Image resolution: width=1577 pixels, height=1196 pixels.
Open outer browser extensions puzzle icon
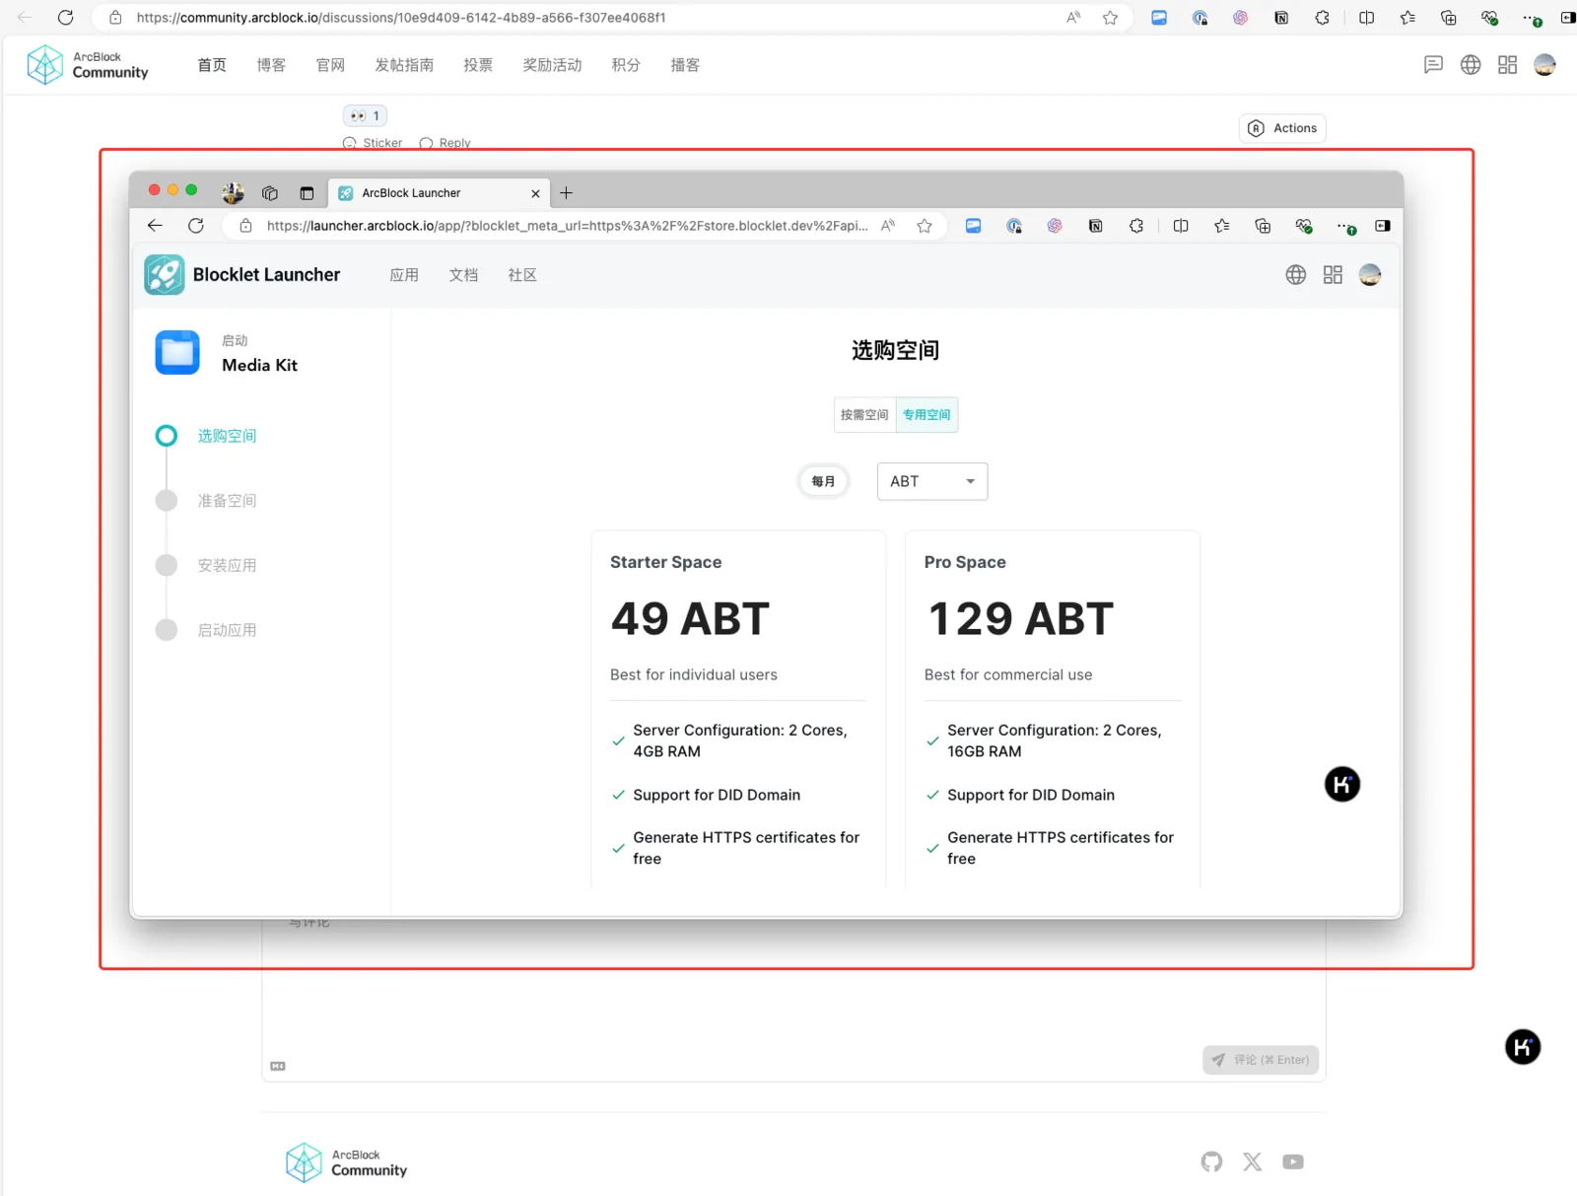point(1323,18)
